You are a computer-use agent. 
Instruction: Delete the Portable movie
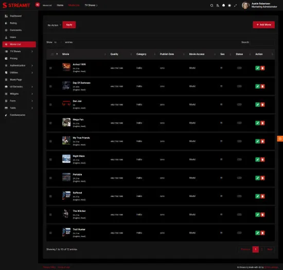click(262, 178)
